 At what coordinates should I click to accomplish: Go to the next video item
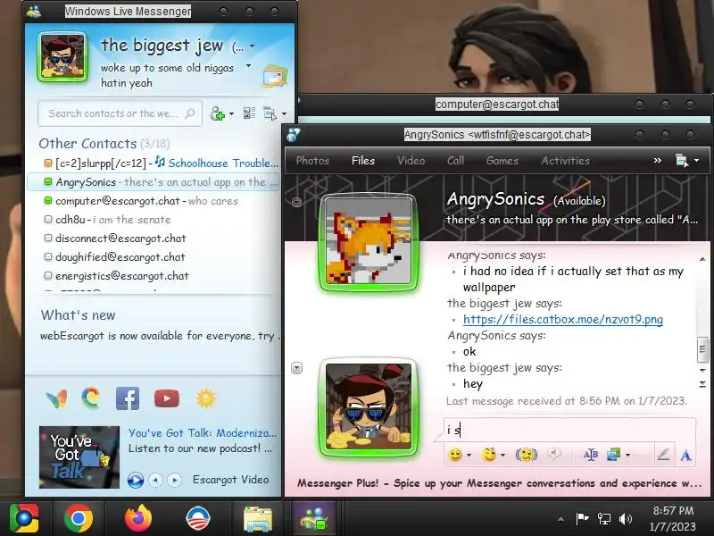[174, 480]
